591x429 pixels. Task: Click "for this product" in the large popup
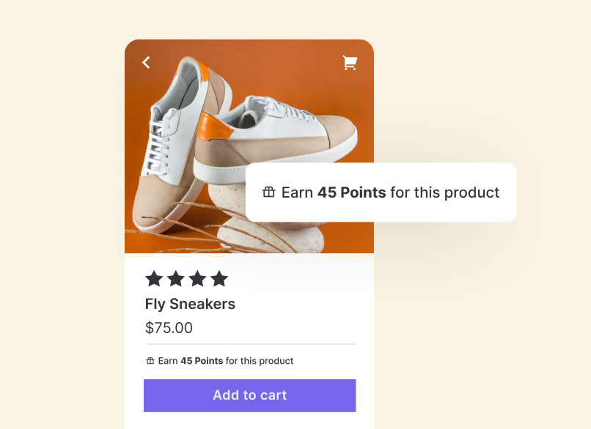pyautogui.click(x=444, y=193)
